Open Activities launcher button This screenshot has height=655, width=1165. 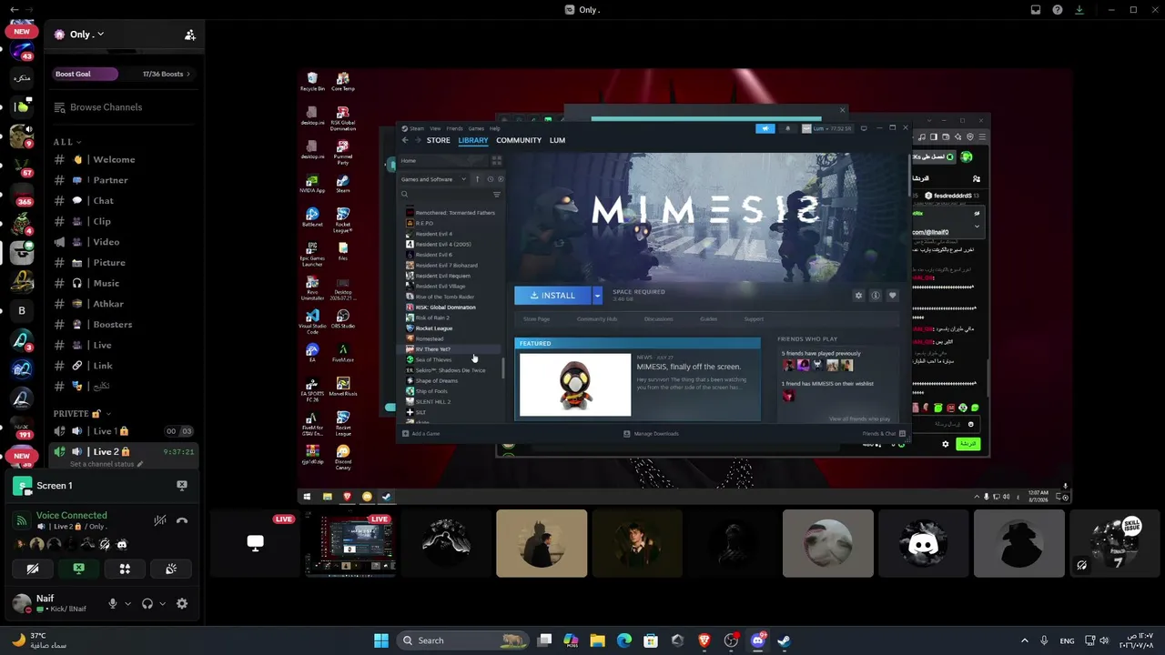tap(125, 569)
